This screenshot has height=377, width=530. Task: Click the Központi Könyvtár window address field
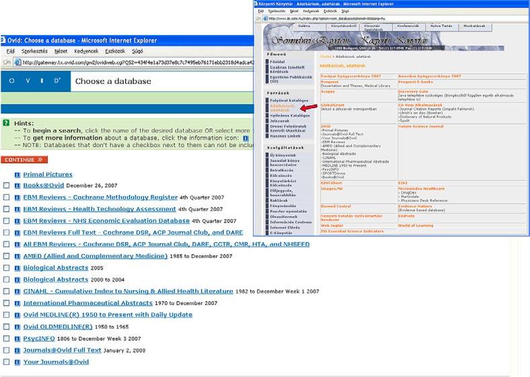[395, 19]
